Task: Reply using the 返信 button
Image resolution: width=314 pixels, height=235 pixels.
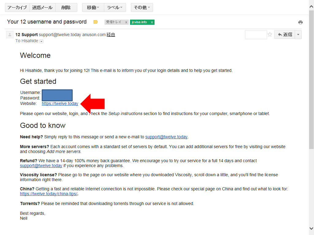Action: [285, 35]
